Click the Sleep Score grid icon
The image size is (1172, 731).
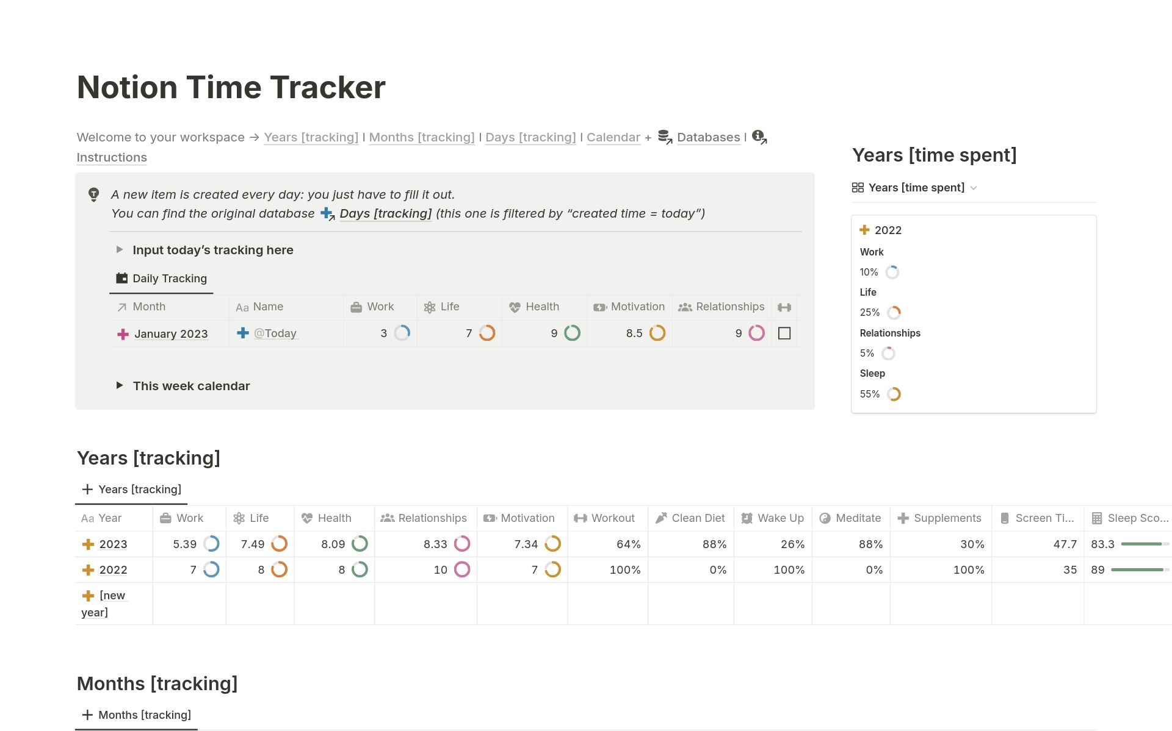click(x=1097, y=518)
